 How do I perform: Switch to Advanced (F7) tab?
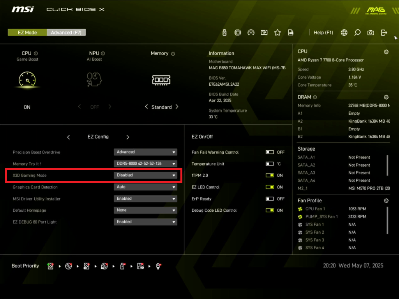(66, 33)
